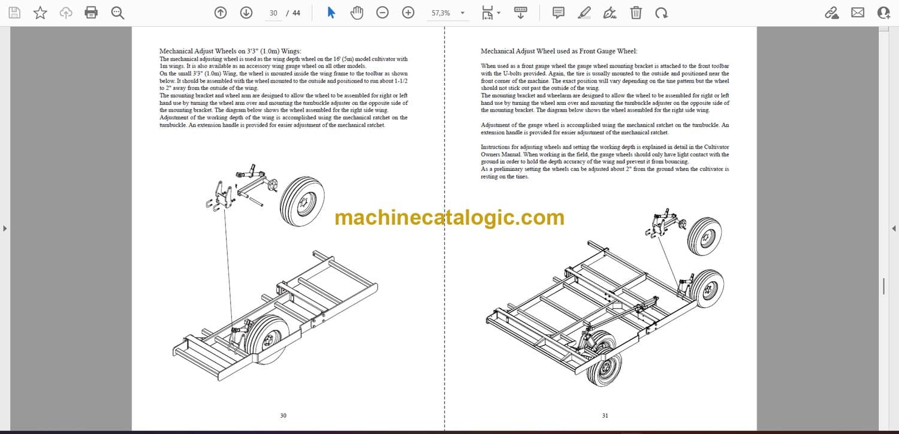
Task: Add a comment sticky note
Action: click(559, 13)
